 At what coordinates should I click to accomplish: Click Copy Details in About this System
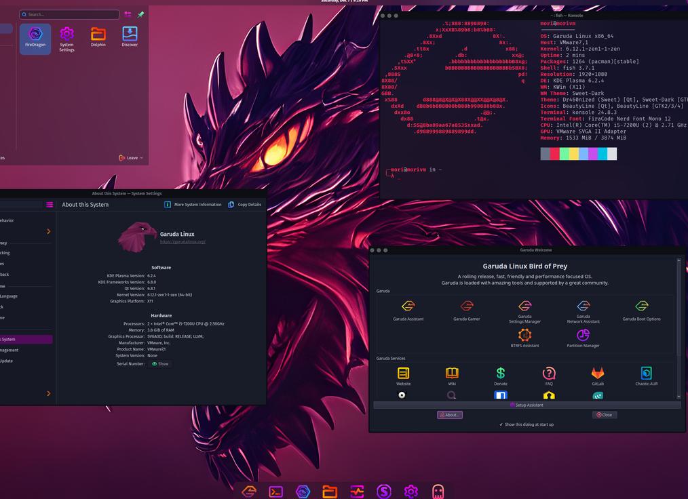click(245, 205)
